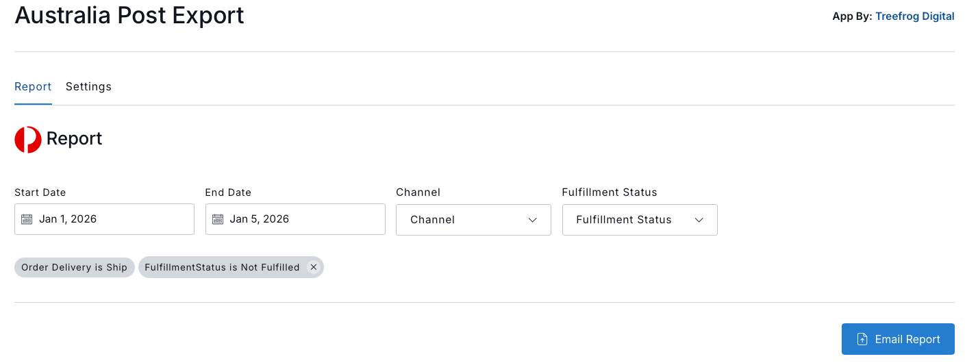This screenshot has height=363, width=965.
Task: Click the Report section heading
Action: pos(74,139)
